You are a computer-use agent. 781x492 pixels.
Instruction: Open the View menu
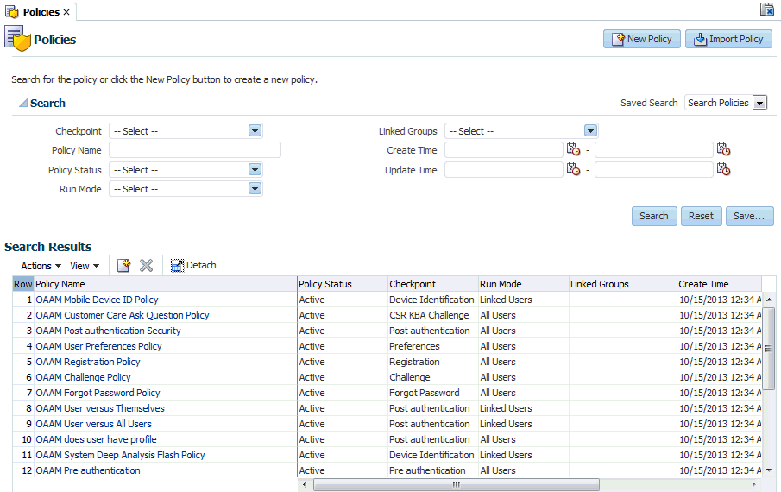coord(85,266)
